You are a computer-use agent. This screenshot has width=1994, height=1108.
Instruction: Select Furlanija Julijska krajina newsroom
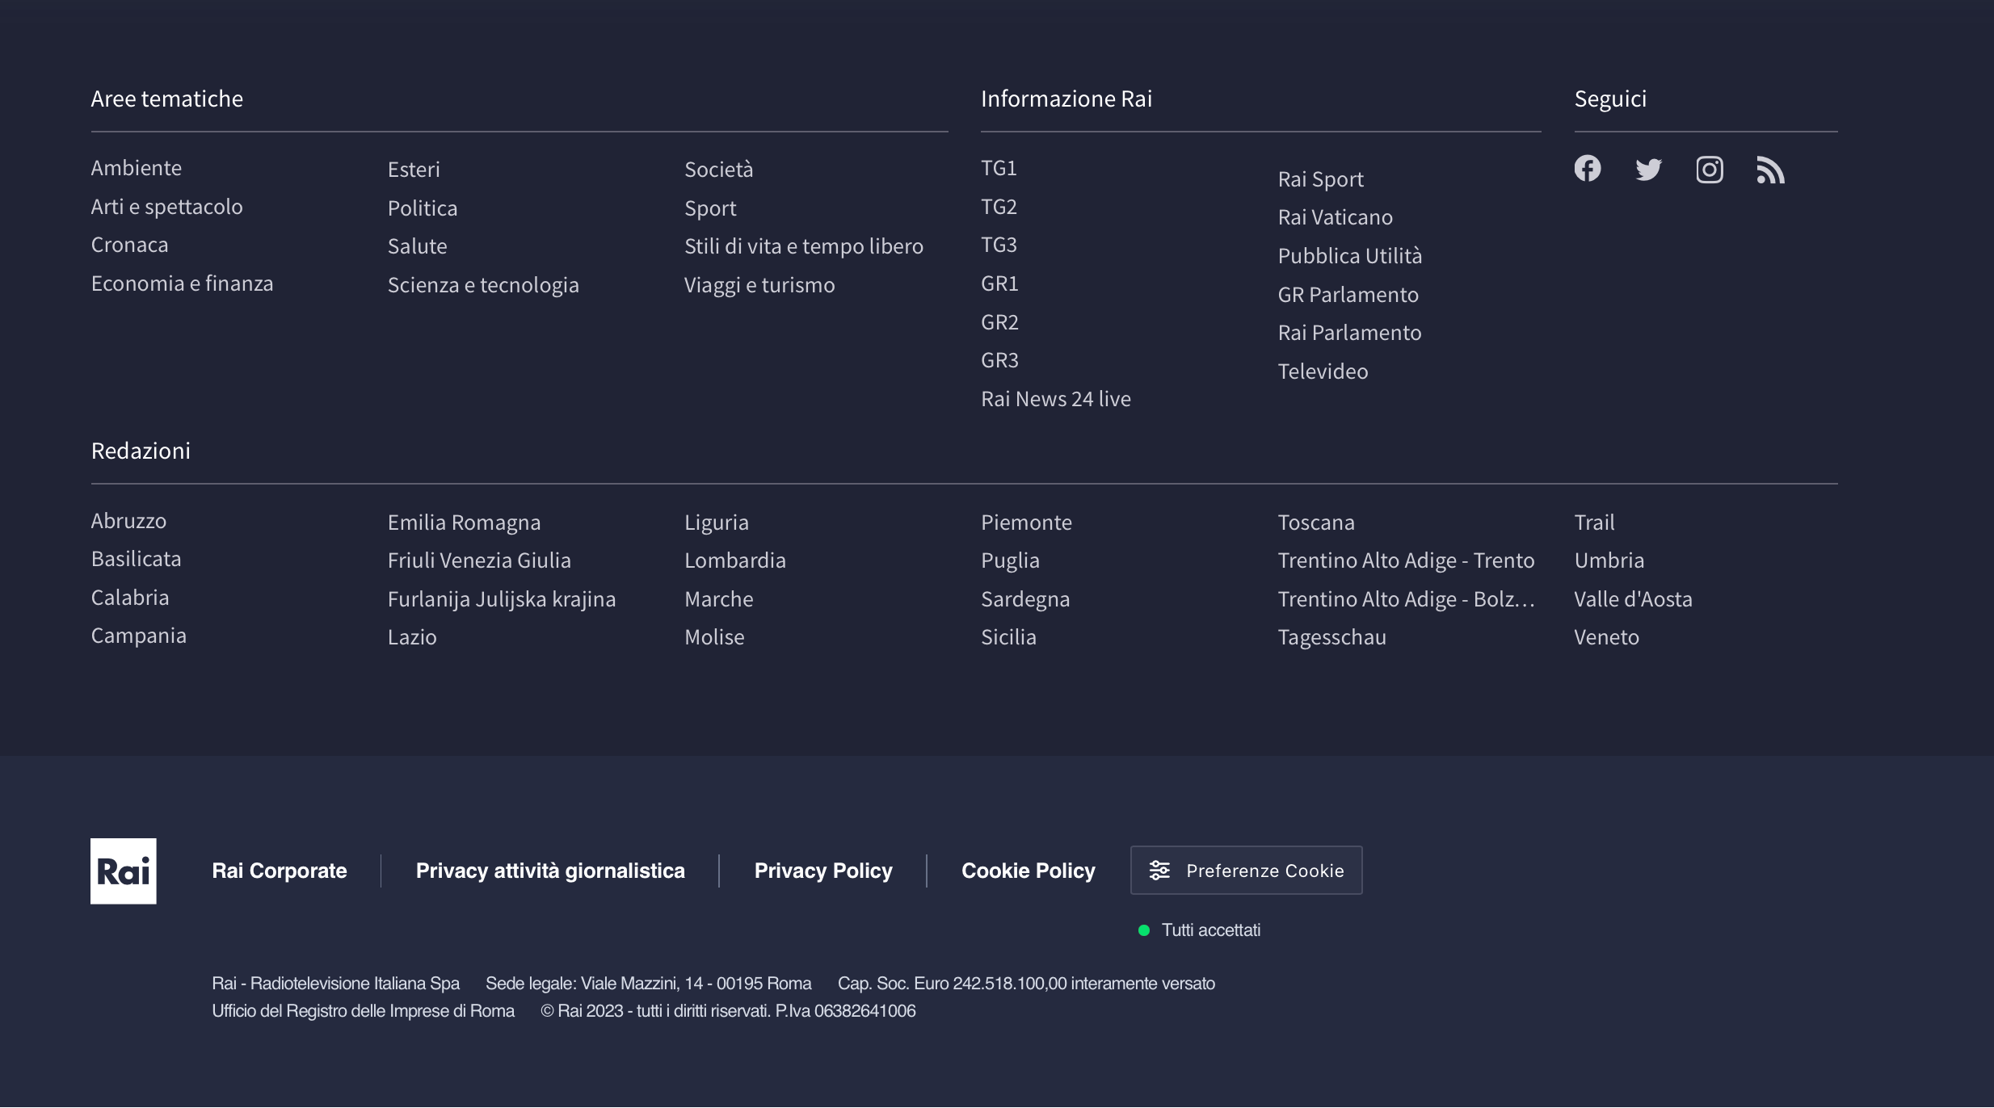pos(501,599)
